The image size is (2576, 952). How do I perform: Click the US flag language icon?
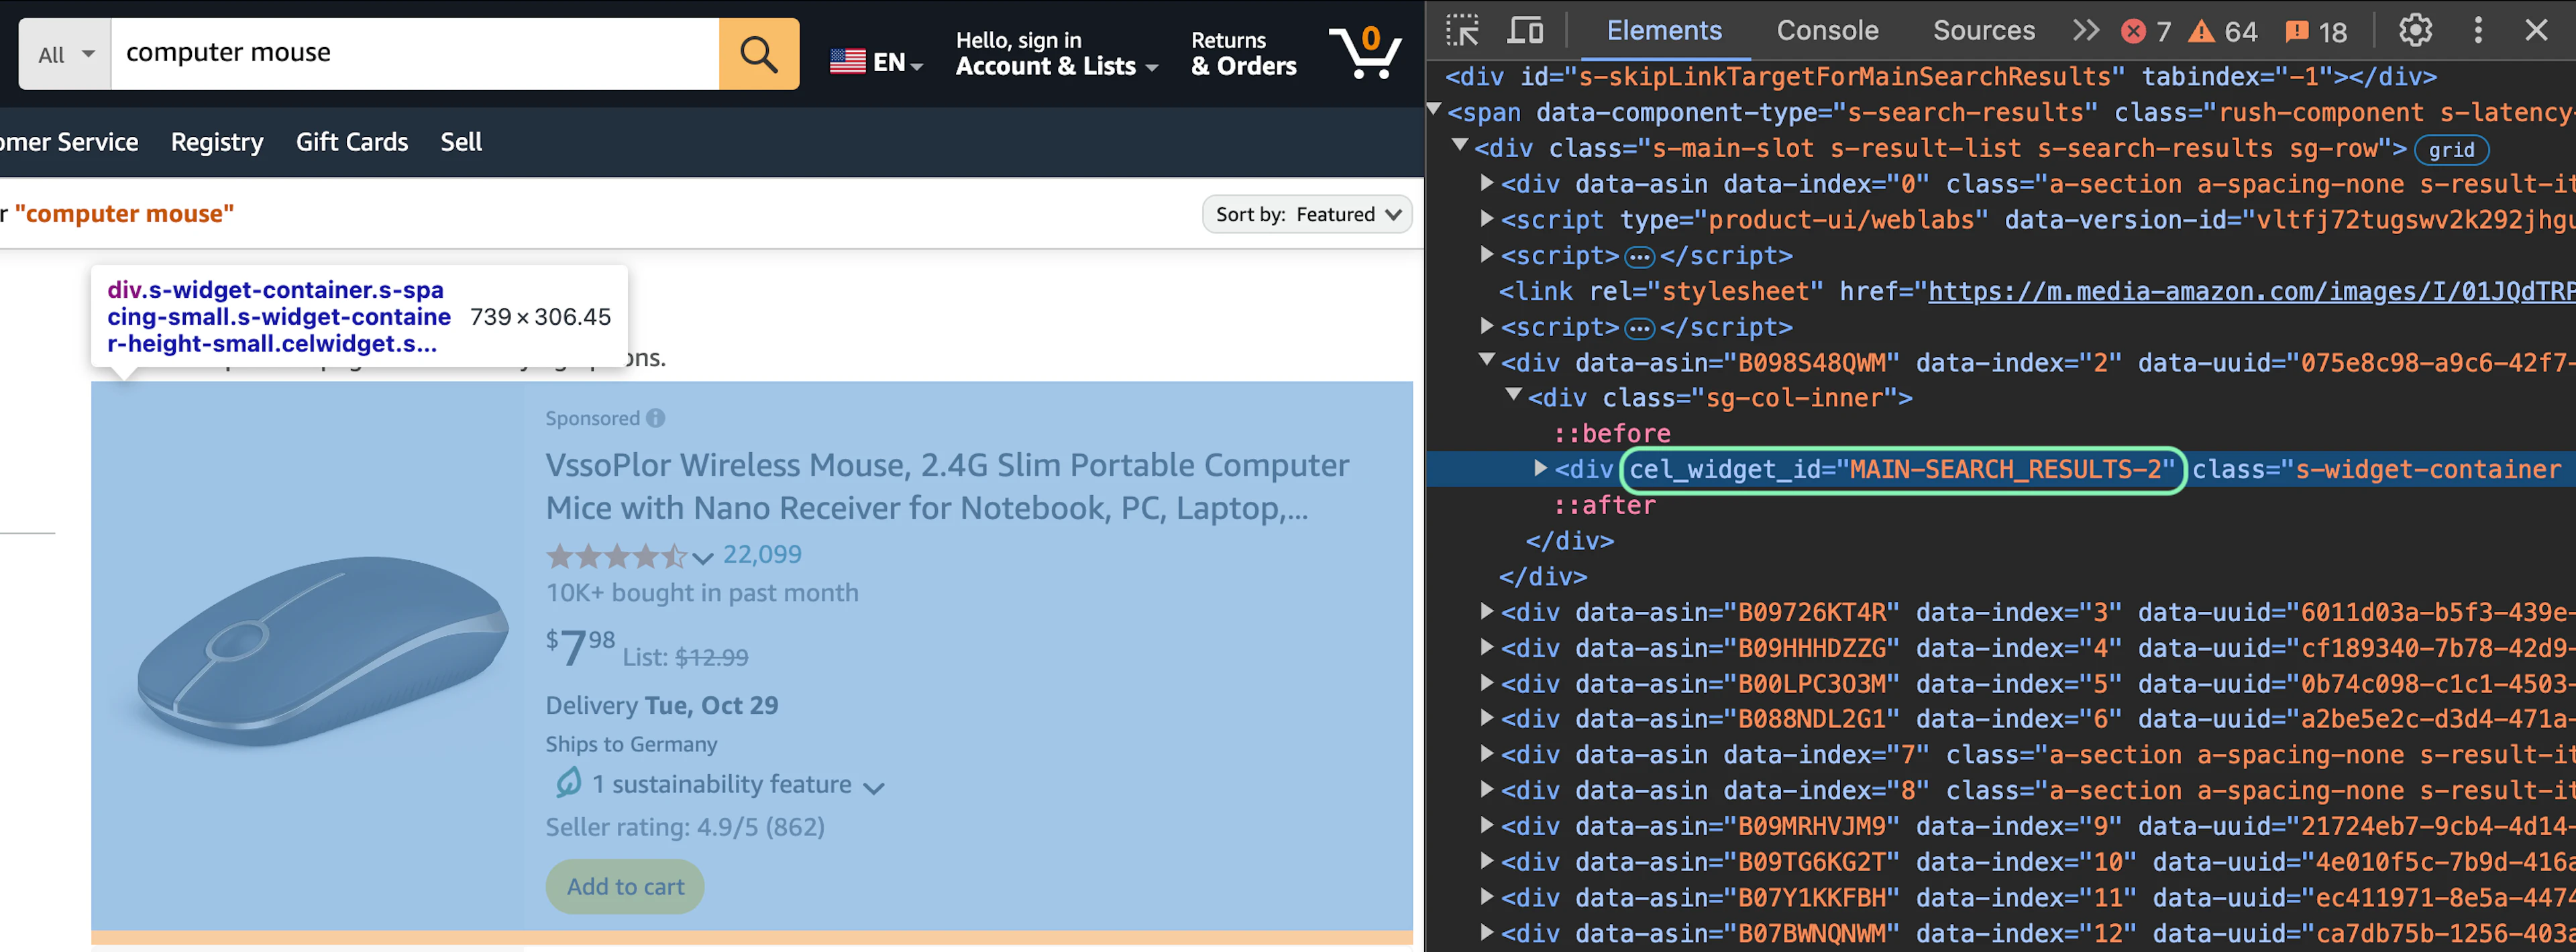[x=847, y=62]
